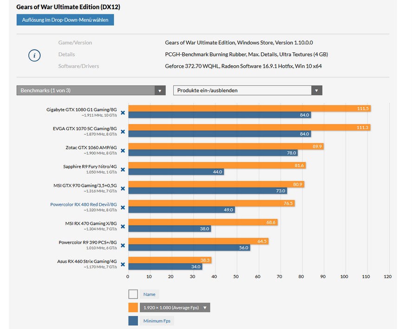Viewport: 412px width, 329px height.
Task: Open Powercolor RX 480 Red Devil/8G link
Action: (84, 204)
